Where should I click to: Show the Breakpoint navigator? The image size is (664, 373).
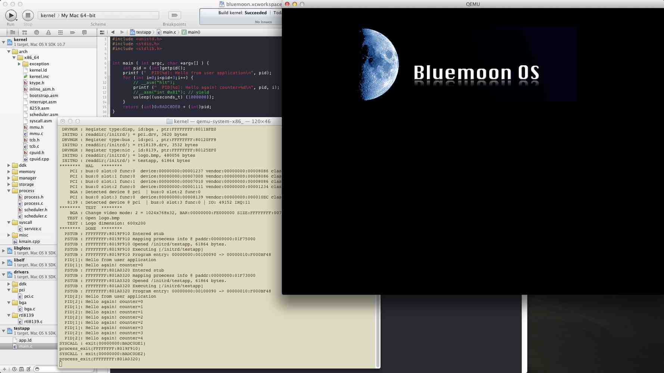click(72, 32)
